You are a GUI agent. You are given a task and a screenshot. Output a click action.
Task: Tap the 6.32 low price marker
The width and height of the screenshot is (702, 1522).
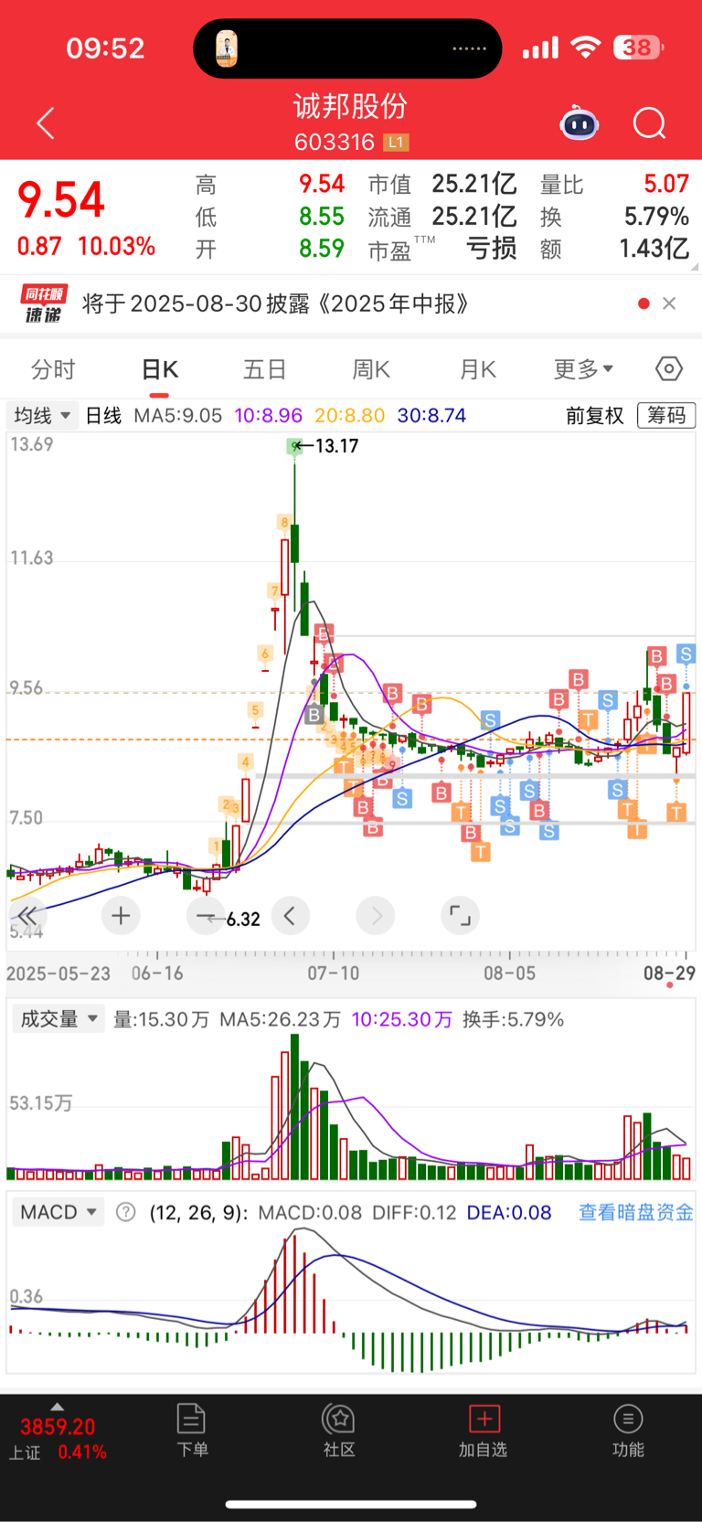point(243,920)
